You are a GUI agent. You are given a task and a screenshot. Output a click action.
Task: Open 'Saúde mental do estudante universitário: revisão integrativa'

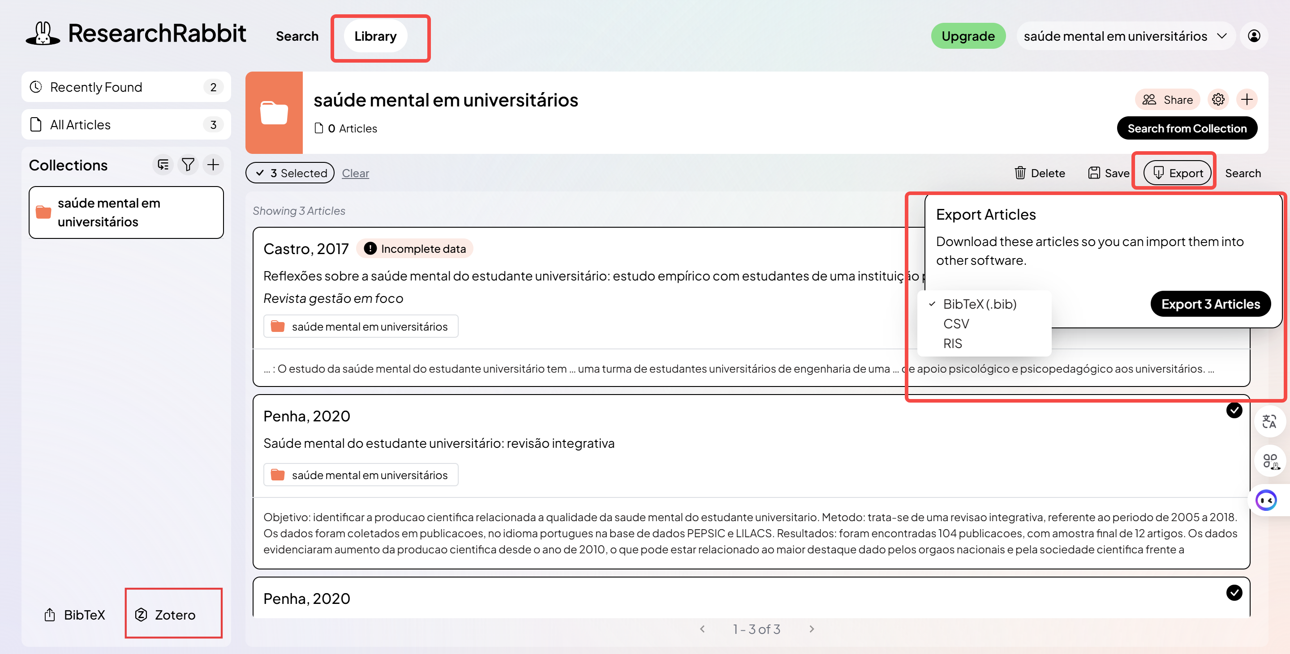click(439, 443)
